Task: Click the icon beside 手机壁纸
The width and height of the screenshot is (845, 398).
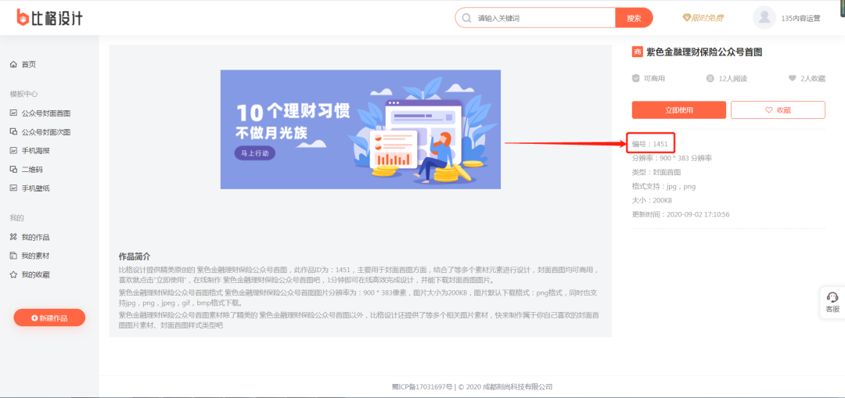Action: pyautogui.click(x=13, y=188)
